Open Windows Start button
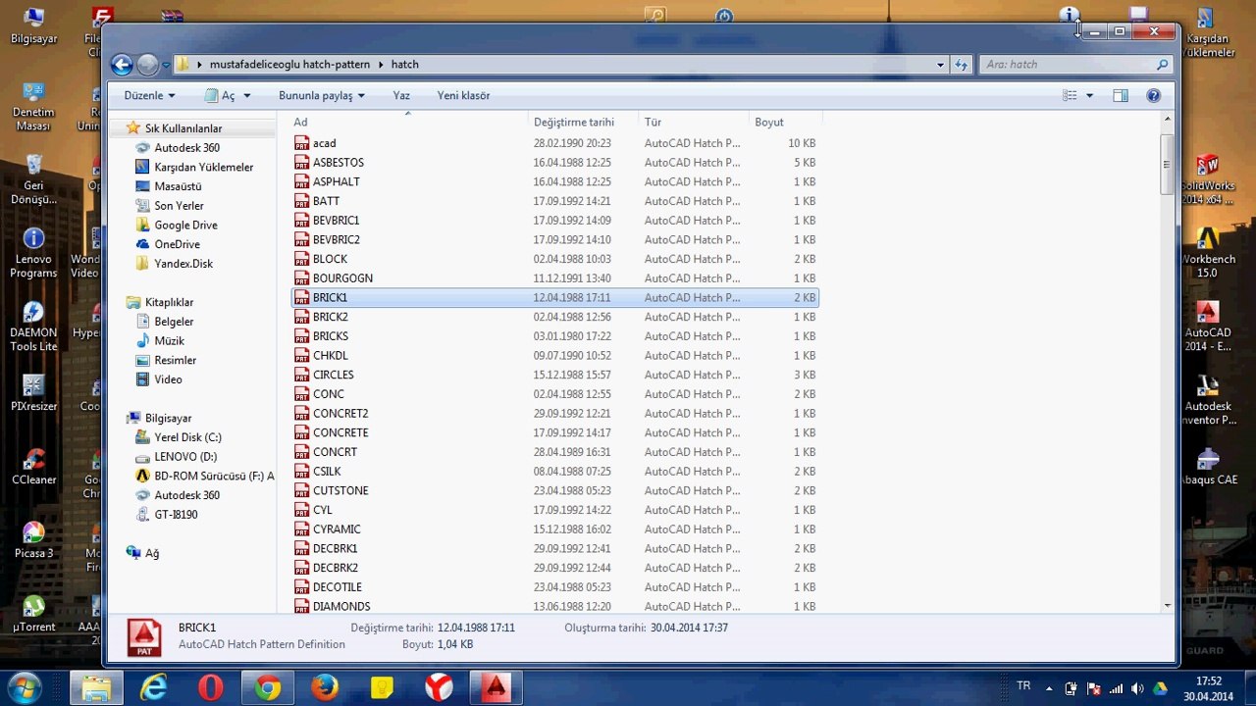 pos(25,687)
